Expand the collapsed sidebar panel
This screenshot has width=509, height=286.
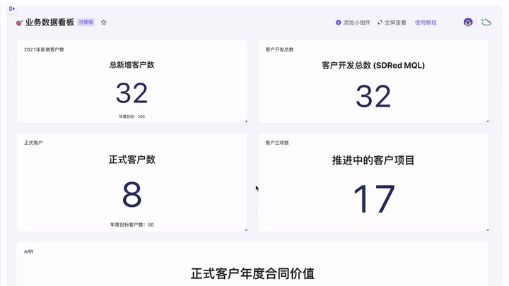pyautogui.click(x=12, y=8)
